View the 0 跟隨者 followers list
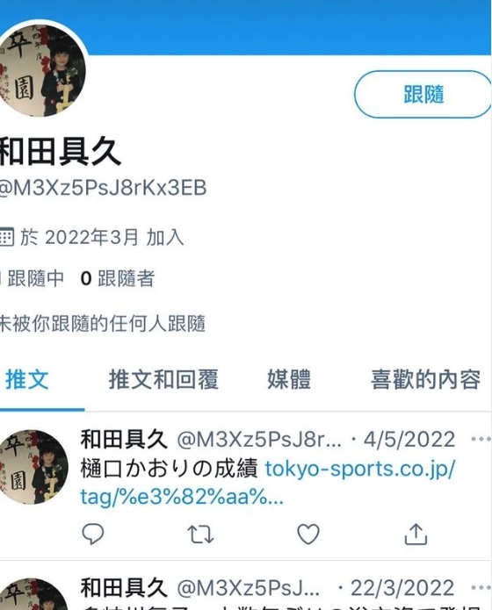492x610 pixels. coord(118,278)
